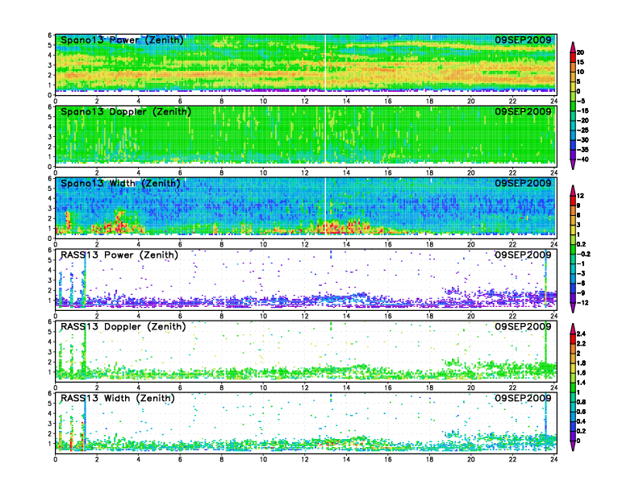Click the 20 label on the top colorbar
639x493 pixels.
tap(580, 52)
